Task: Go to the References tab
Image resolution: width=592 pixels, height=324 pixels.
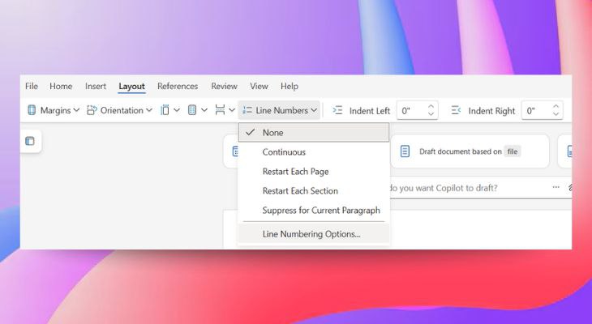Action: pos(178,87)
